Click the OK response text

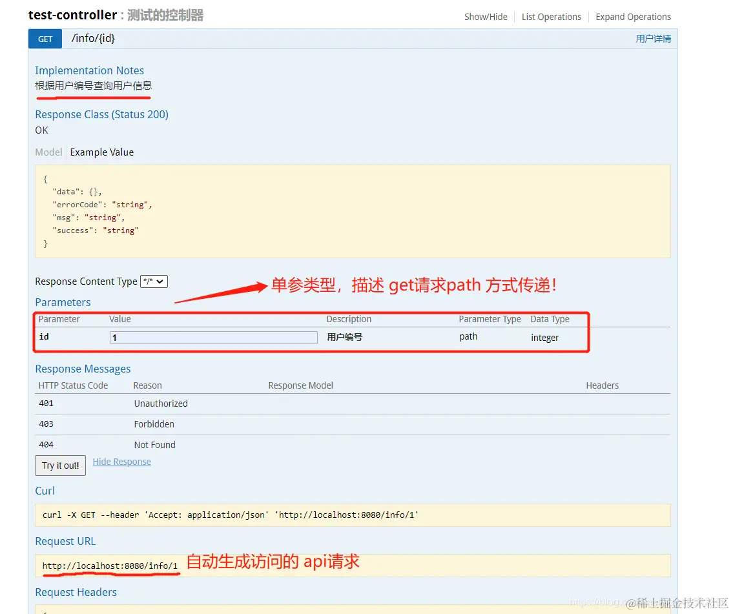[x=41, y=130]
